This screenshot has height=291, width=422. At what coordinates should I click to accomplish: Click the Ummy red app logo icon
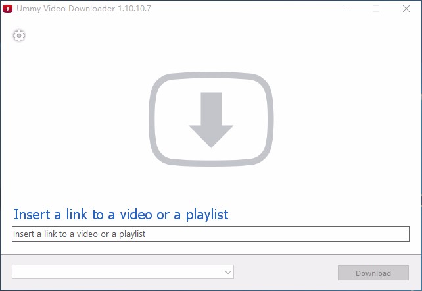click(x=7, y=9)
